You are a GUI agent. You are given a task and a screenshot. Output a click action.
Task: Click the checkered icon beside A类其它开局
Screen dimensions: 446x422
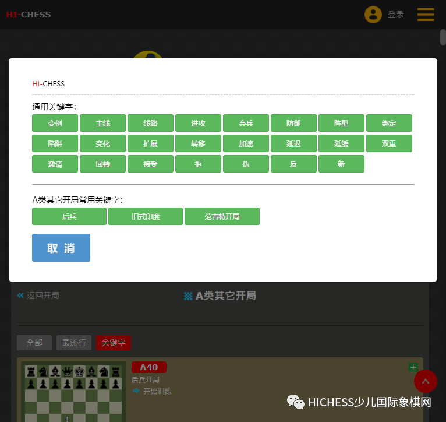[188, 296]
